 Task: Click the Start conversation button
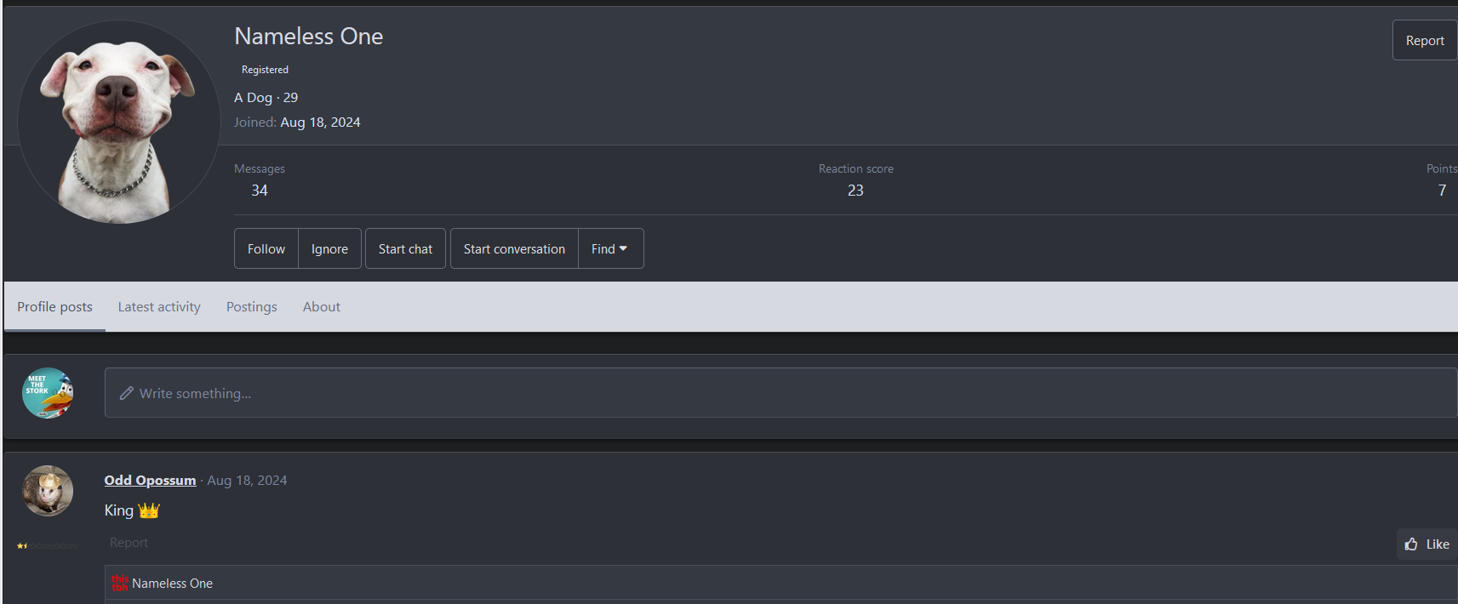coord(514,248)
